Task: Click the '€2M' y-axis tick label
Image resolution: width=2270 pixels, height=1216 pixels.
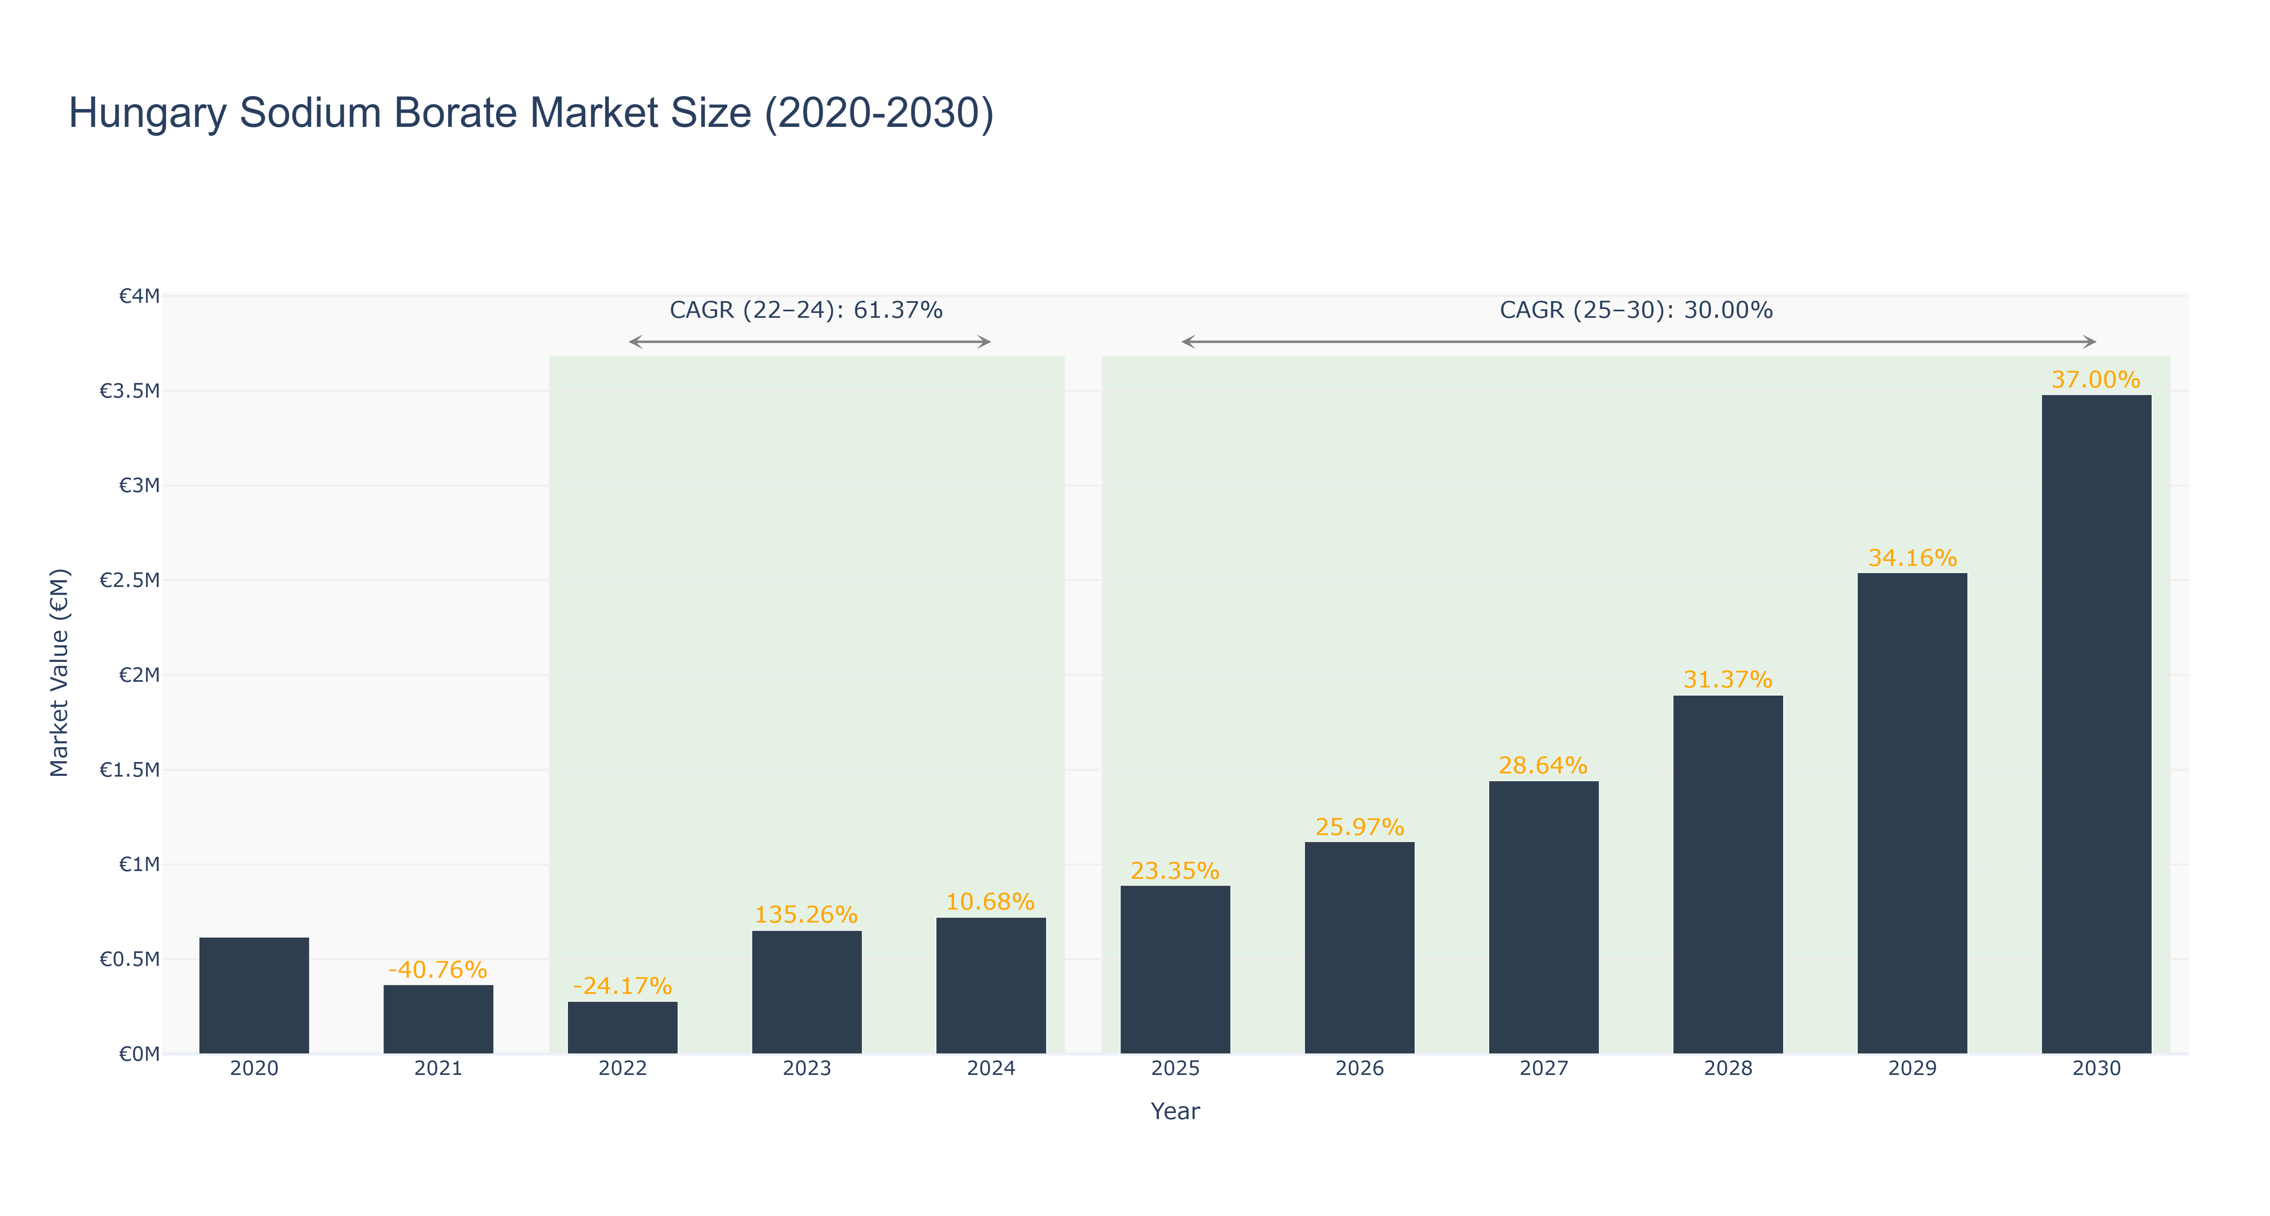Action: [139, 675]
